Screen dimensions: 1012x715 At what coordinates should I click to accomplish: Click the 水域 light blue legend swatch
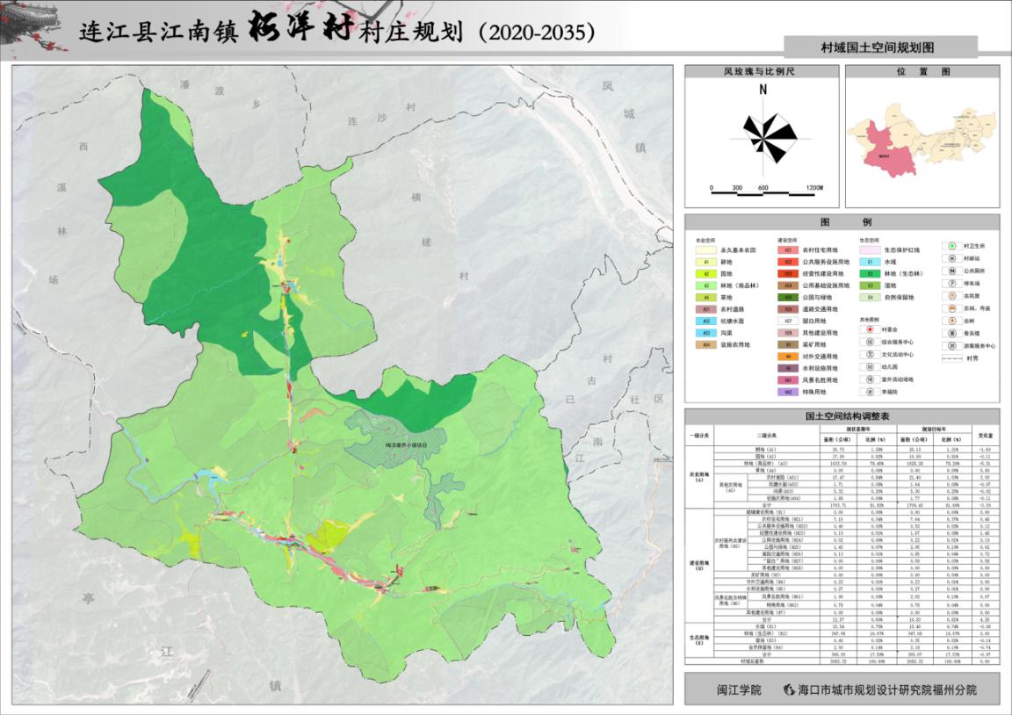(x=869, y=262)
